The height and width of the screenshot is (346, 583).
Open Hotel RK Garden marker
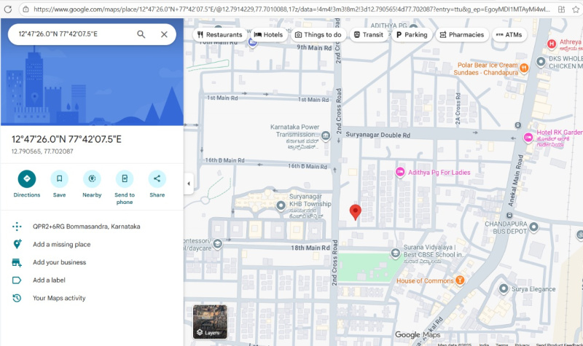528,138
